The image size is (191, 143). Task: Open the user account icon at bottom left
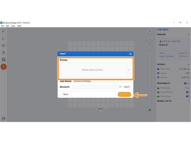(4, 119)
